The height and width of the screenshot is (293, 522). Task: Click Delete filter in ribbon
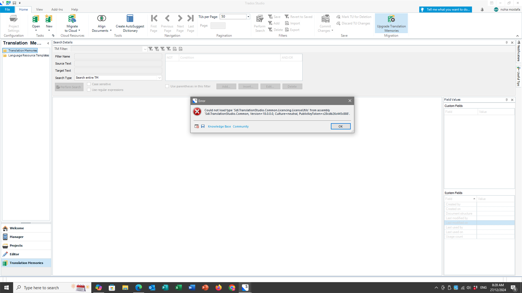click(x=275, y=30)
